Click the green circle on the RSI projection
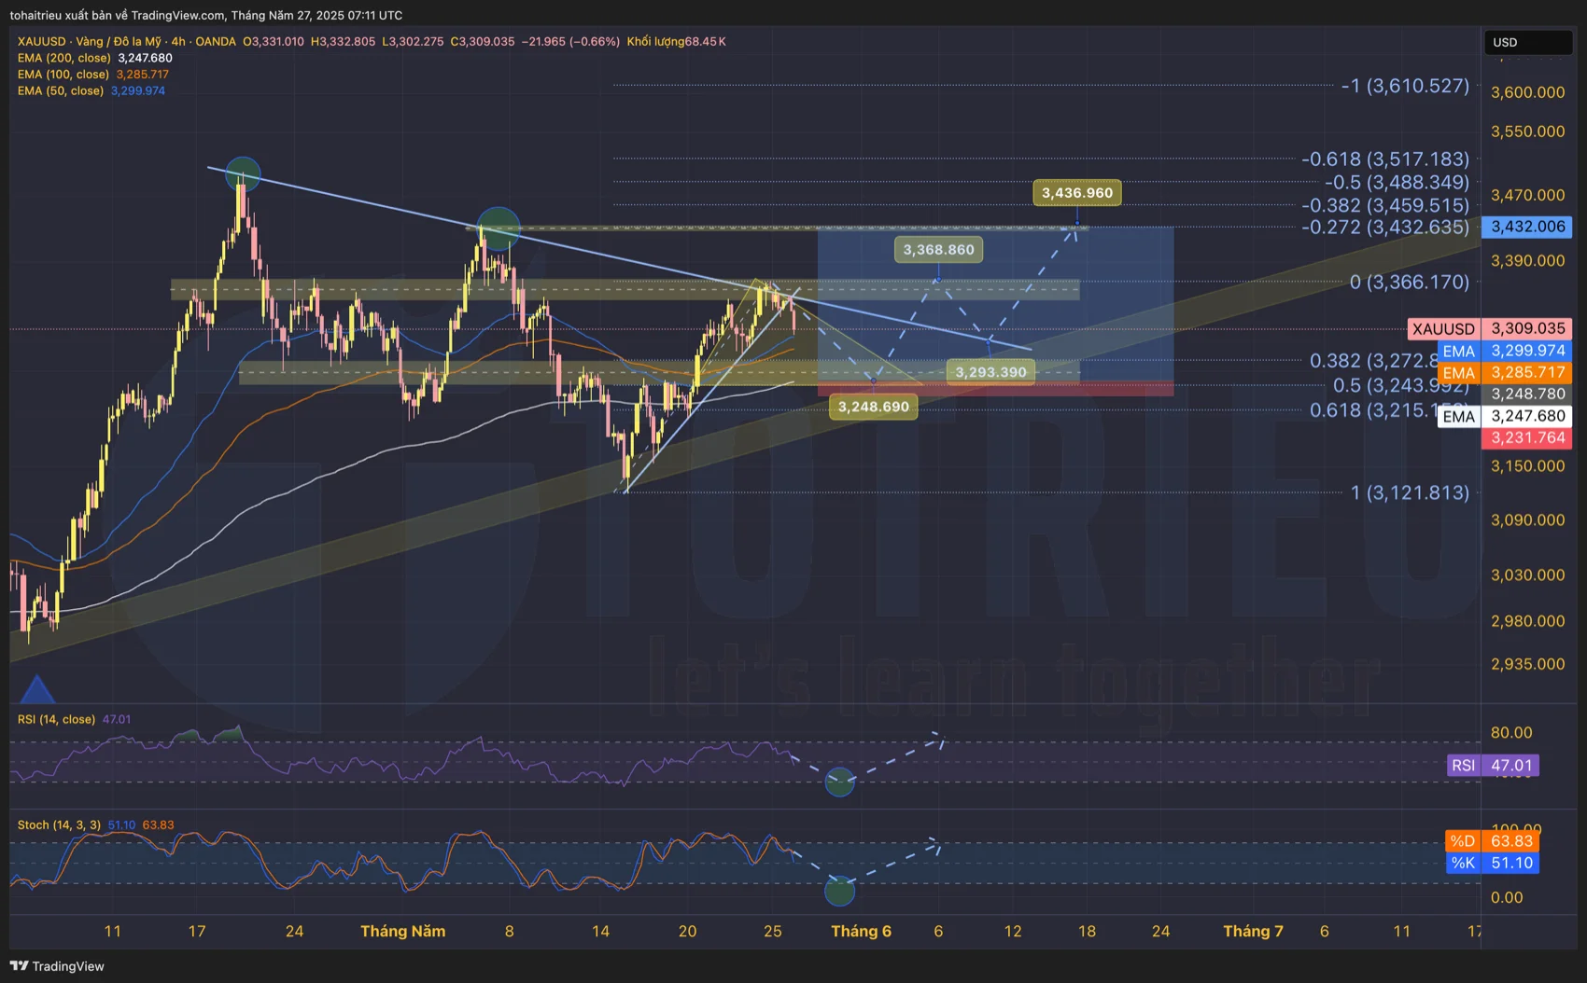 click(839, 782)
